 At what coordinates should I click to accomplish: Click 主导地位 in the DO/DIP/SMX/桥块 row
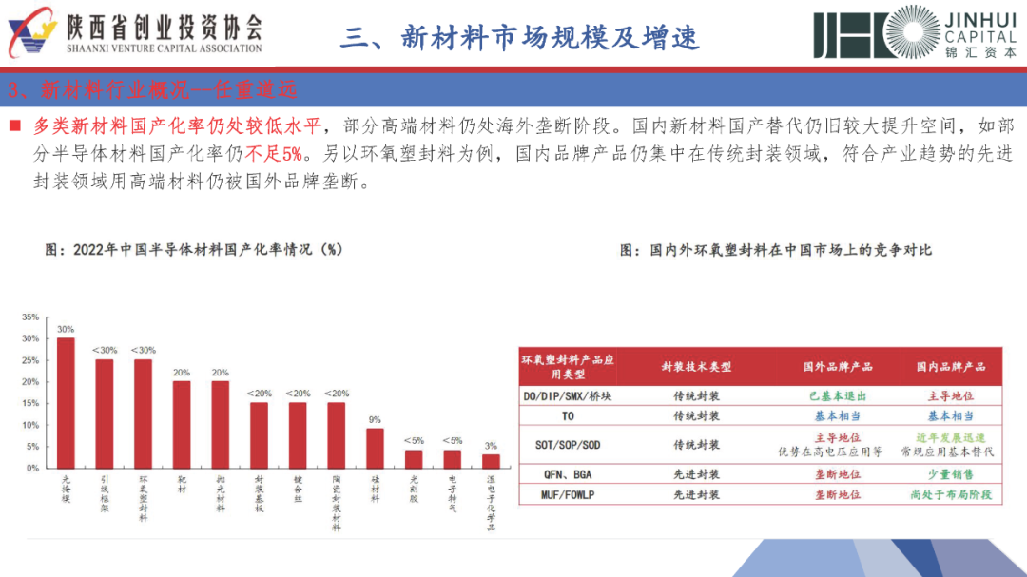950,396
